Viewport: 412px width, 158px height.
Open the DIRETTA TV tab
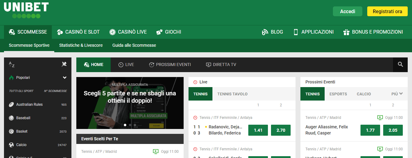point(221,64)
